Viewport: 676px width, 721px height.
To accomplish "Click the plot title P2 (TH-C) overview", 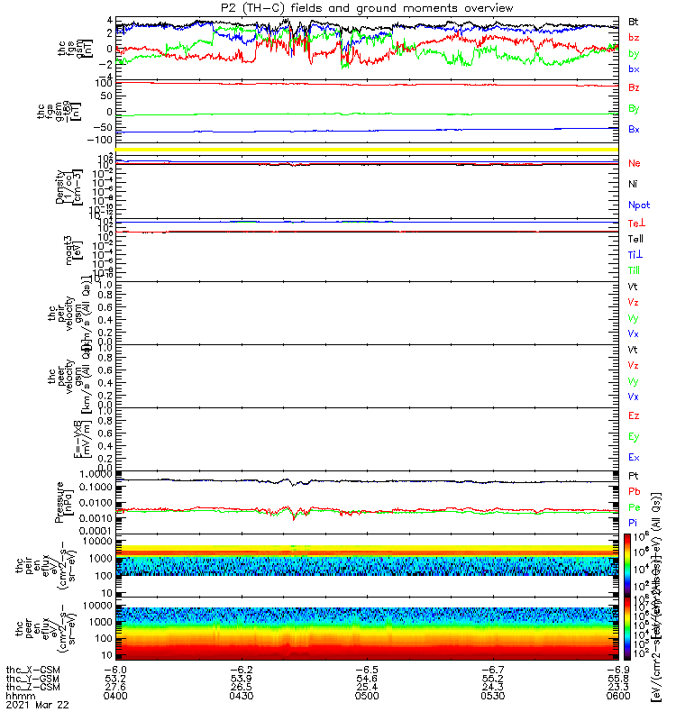I will click(367, 8).
